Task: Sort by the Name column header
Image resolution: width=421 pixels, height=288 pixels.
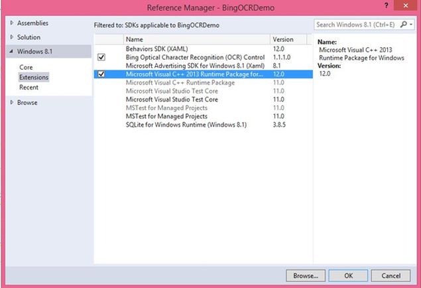Action: click(197, 39)
